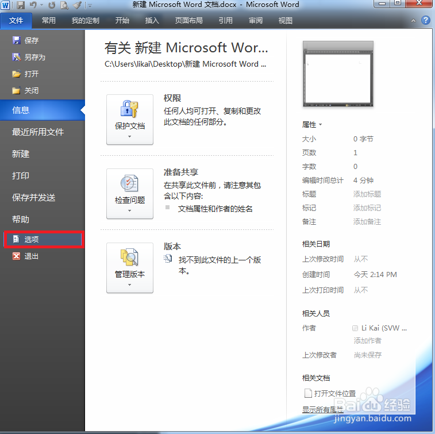
Task: Switch to the 视图 tab
Action: [285, 21]
